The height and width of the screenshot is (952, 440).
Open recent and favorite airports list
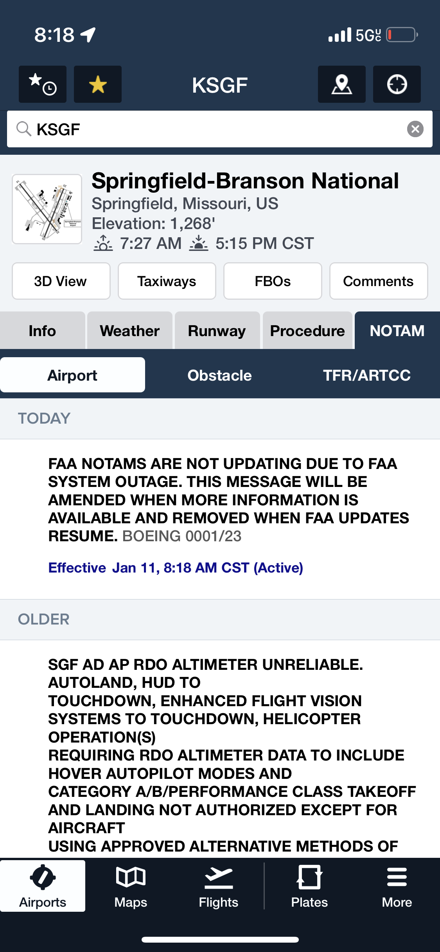click(43, 84)
